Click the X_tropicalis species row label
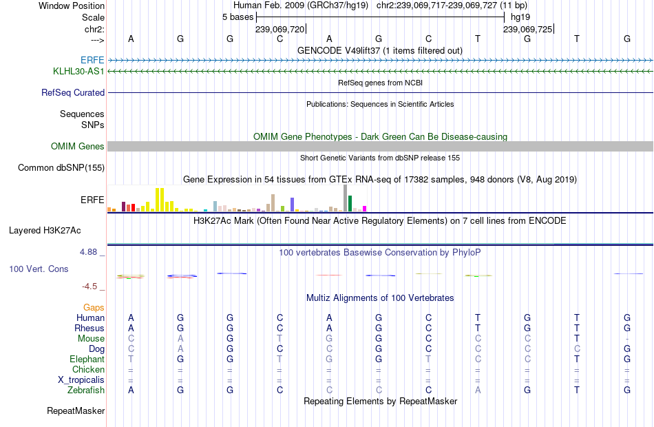The image size is (654, 427). (x=81, y=380)
